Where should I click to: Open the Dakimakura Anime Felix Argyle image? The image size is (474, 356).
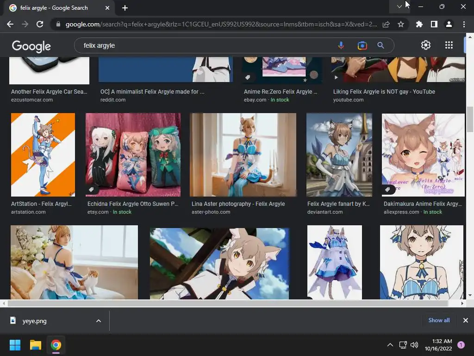coord(423,155)
